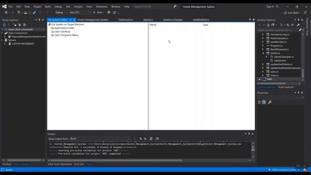The image size is (311, 175).
Task: Click the Visual Studio logo icon
Action: point(4,6)
